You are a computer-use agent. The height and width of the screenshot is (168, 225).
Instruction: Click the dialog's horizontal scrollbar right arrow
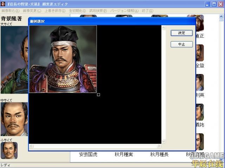159,146
